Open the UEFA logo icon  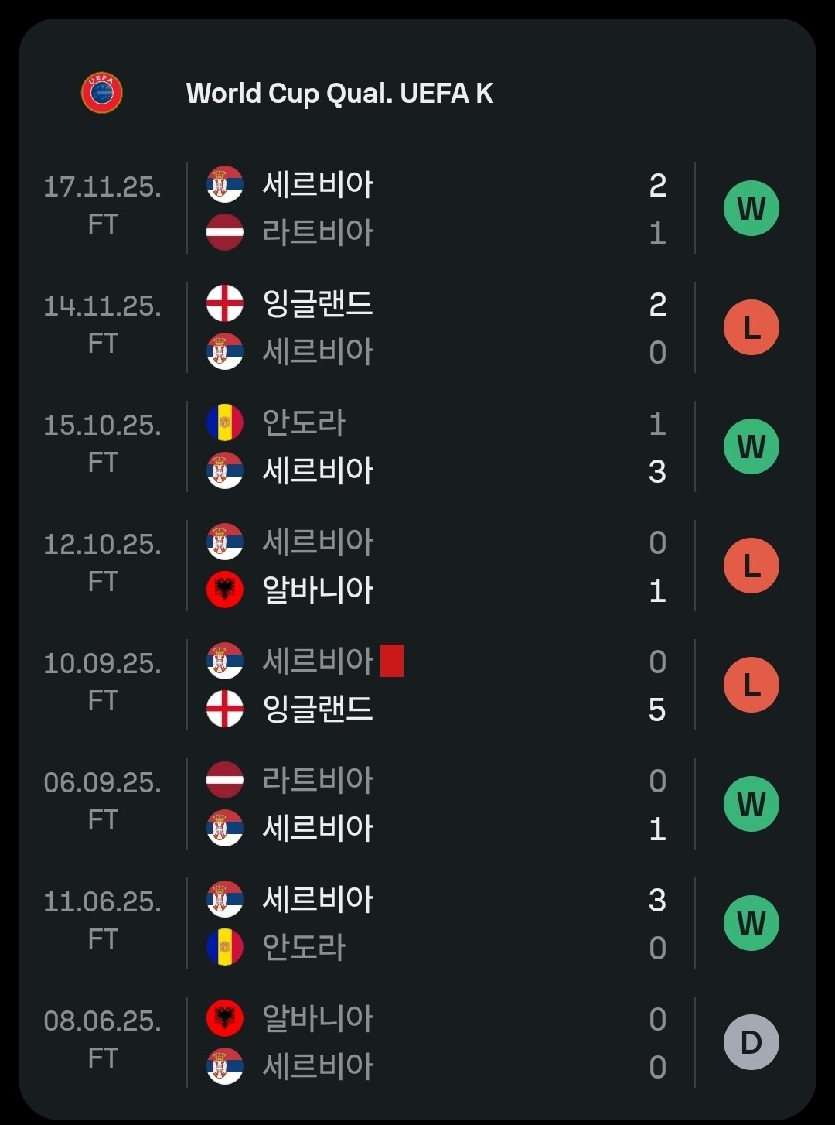pyautogui.click(x=102, y=93)
